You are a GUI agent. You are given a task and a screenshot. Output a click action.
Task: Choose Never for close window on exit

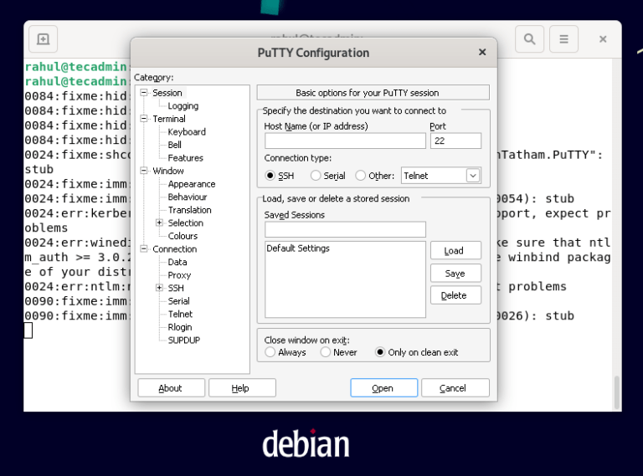point(326,352)
